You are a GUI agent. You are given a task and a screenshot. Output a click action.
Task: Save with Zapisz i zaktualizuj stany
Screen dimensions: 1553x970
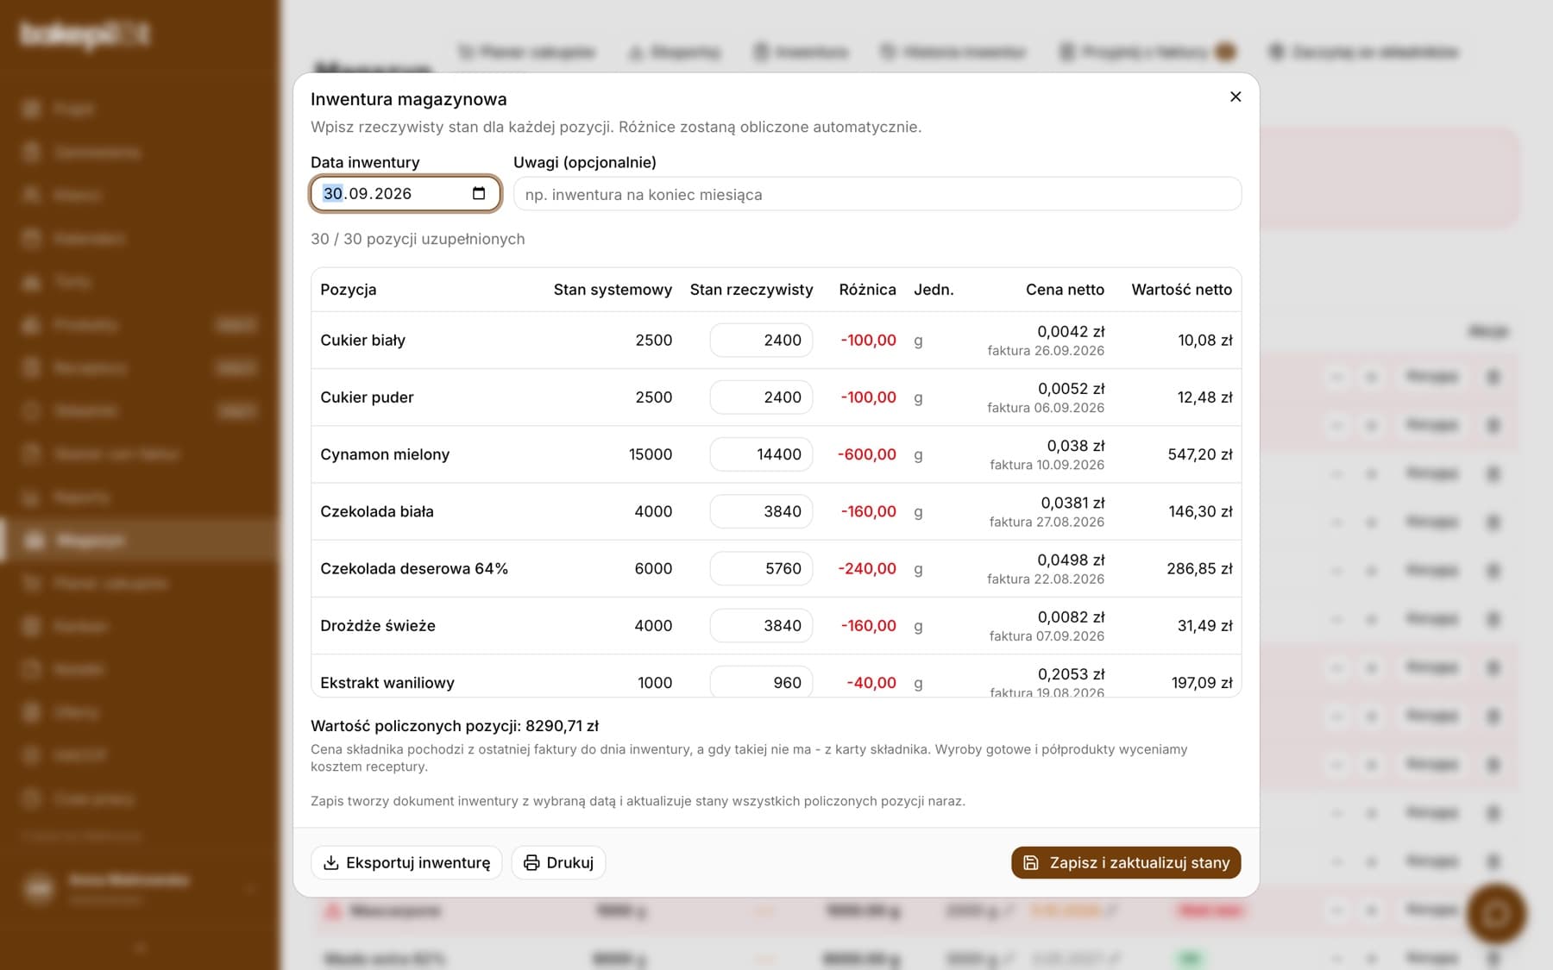pyautogui.click(x=1126, y=862)
